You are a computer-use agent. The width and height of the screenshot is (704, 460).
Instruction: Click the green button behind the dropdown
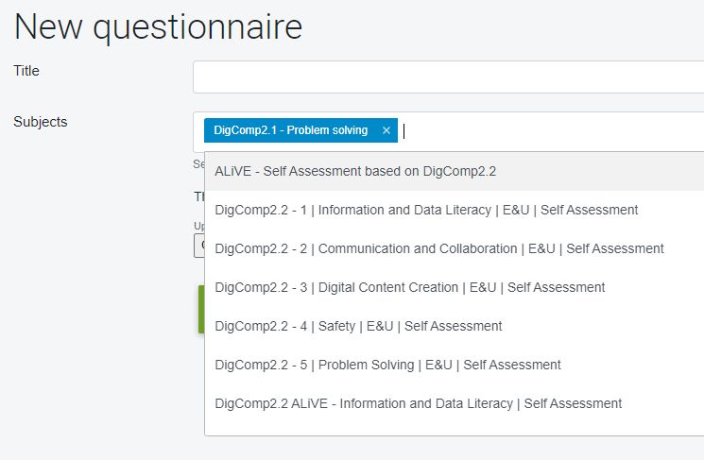point(201,309)
